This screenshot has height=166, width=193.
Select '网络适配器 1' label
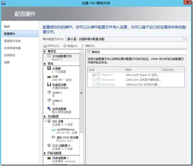click(61, 158)
